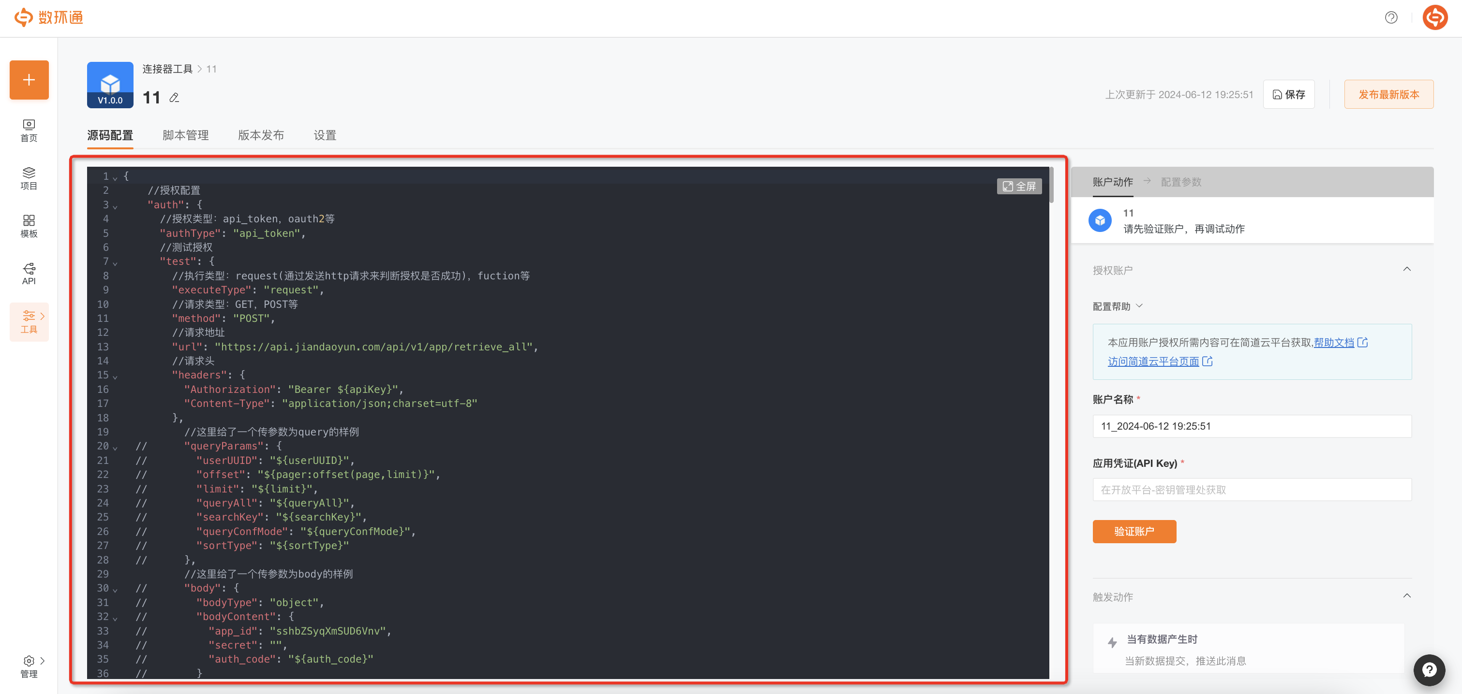Switch to 设置 tab
This screenshot has width=1462, height=694.
[x=325, y=135]
